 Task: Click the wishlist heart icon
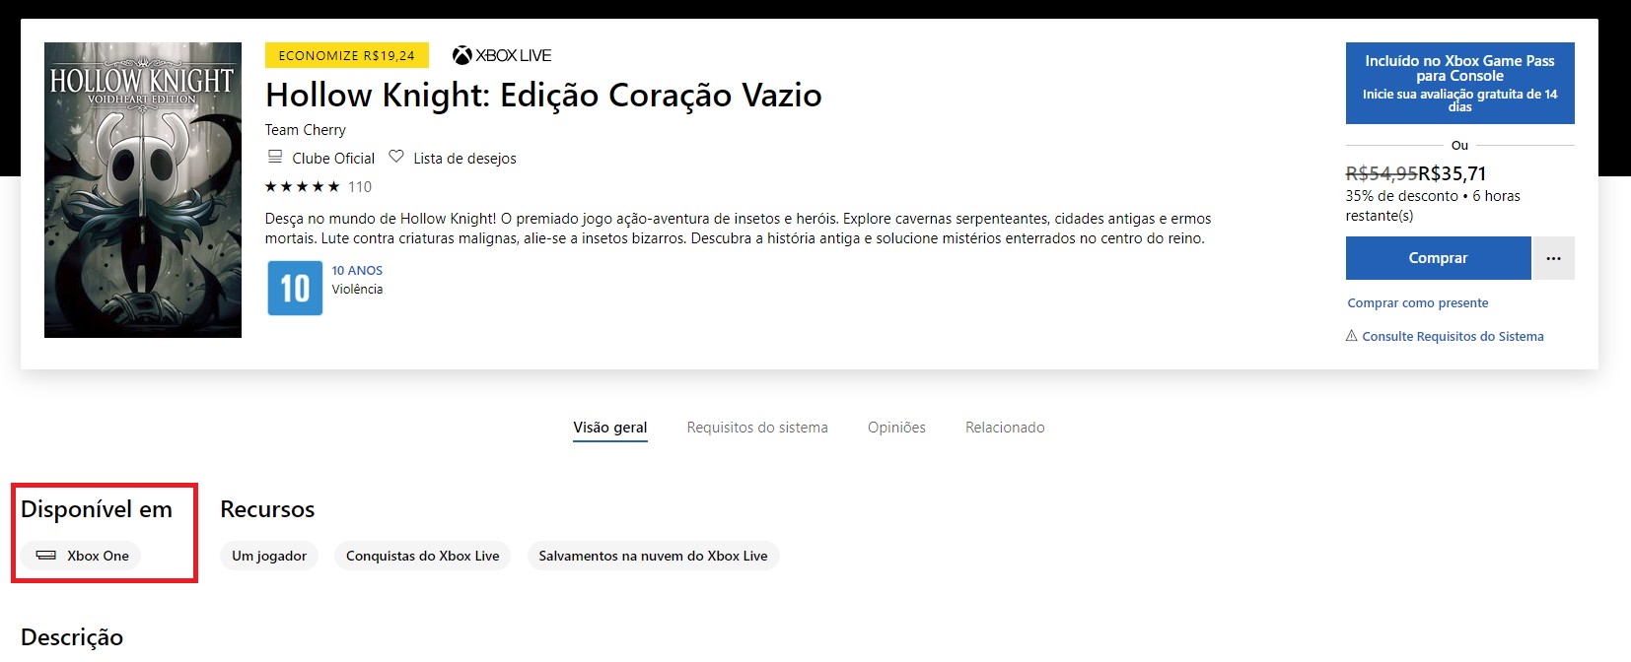pos(396,157)
